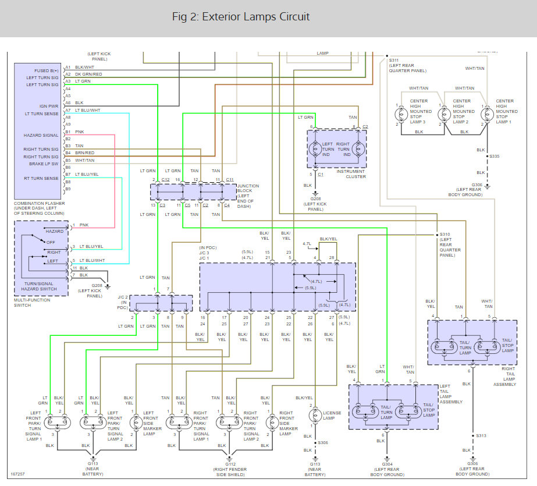This screenshot has height=486, width=537.
Task: Click the 'FUSED B(+)' pin label
Action: [46, 71]
